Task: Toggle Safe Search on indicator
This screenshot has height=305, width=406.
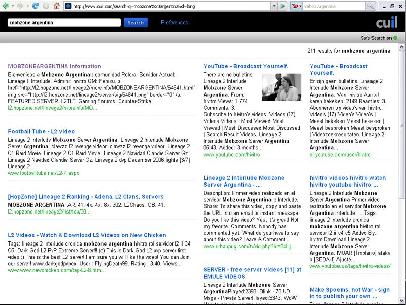Action: pos(395,38)
